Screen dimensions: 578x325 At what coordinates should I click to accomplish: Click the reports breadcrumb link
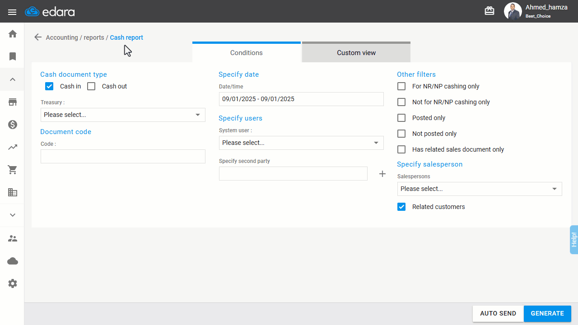coord(94,37)
